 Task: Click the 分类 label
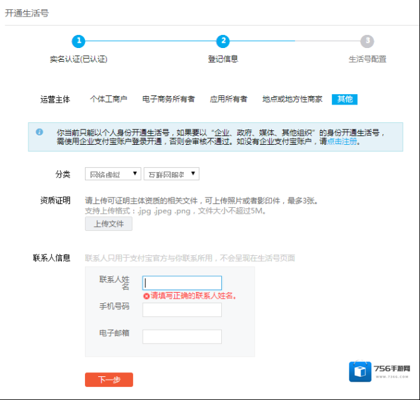point(63,174)
